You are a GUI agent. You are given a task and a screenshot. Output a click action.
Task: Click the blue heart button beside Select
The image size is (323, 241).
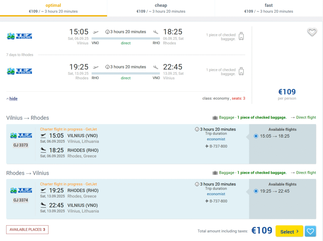click(x=310, y=231)
